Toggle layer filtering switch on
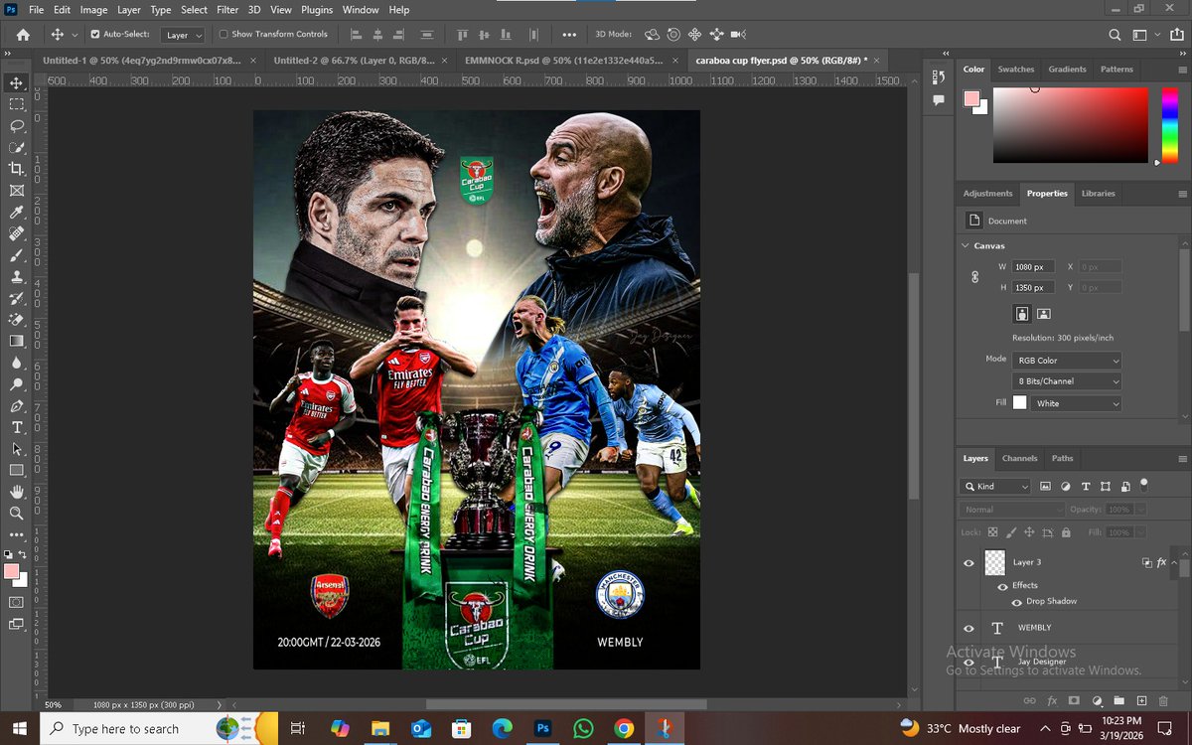The width and height of the screenshot is (1192, 745). tap(1144, 485)
